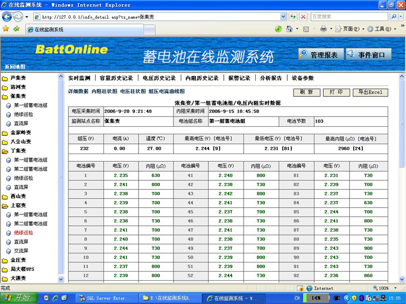Click the sidebar scrollbar down arrow

[x=61, y=279]
